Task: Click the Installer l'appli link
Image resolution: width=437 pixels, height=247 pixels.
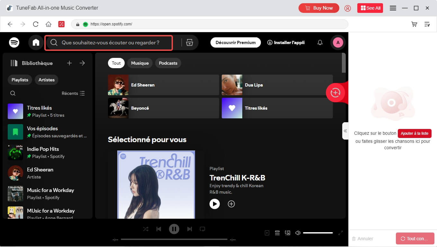Action: click(286, 42)
